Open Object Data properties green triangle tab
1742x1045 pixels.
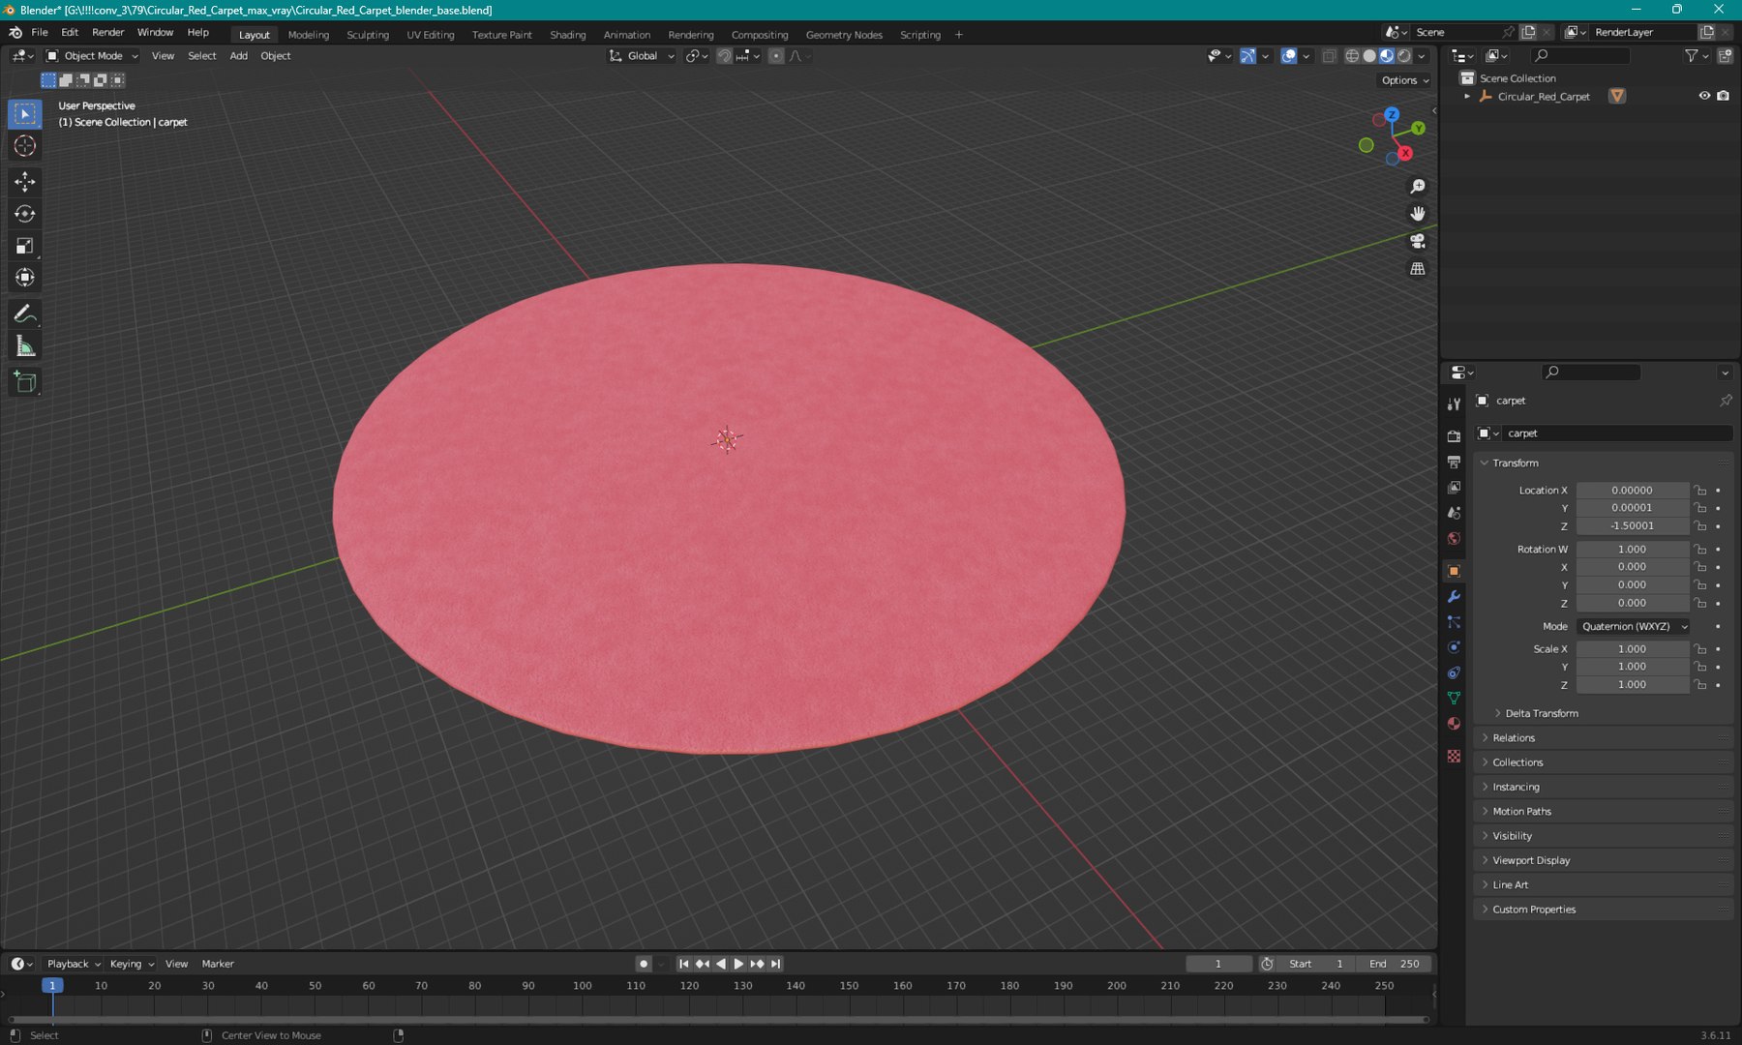point(1454,699)
